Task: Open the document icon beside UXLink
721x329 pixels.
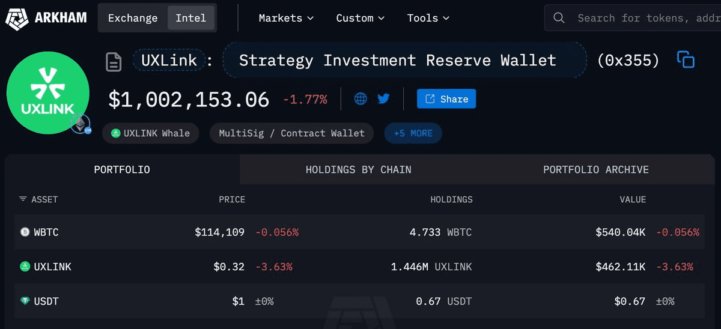Action: [114, 61]
